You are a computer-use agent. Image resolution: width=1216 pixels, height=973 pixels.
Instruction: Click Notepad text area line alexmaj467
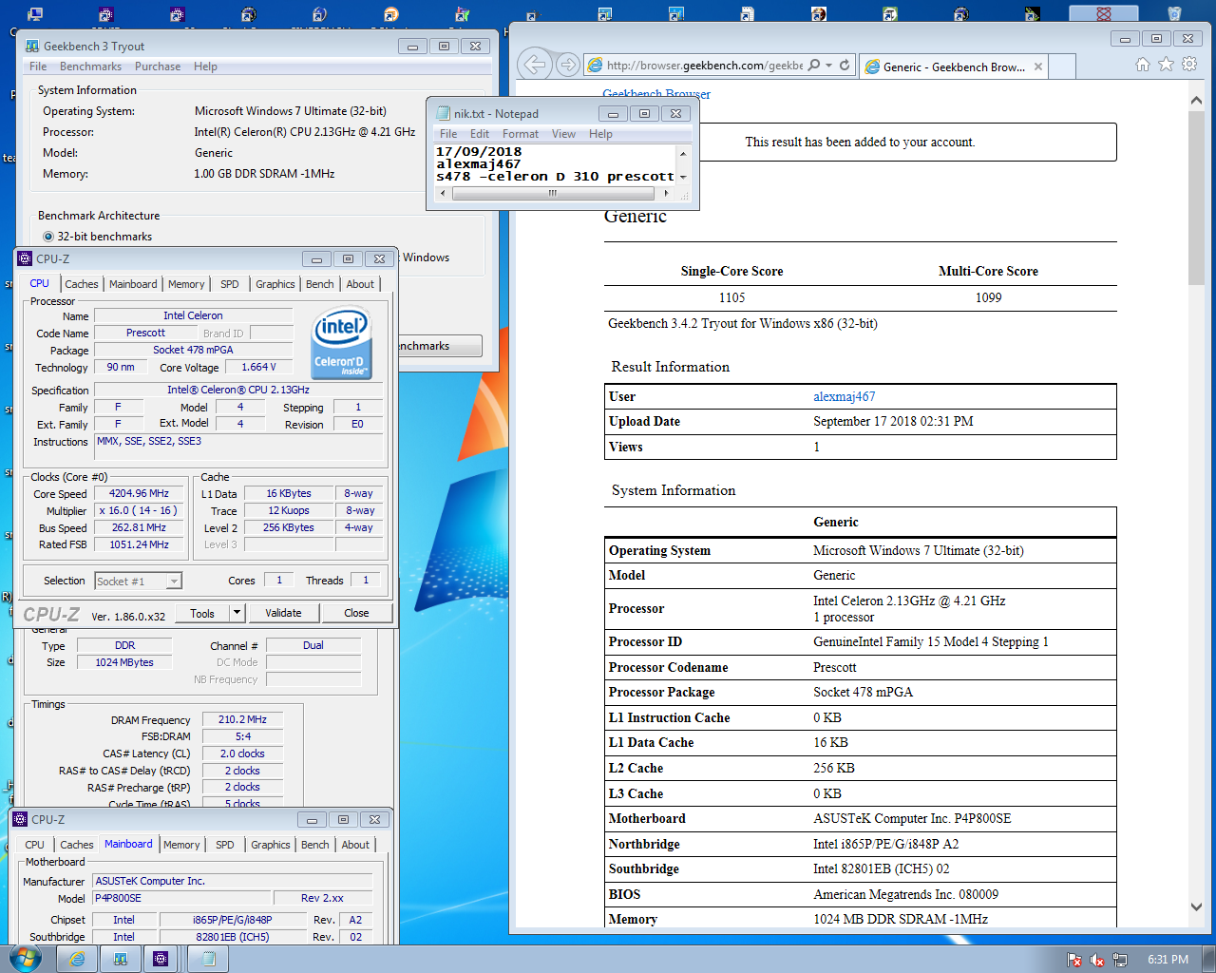479,163
